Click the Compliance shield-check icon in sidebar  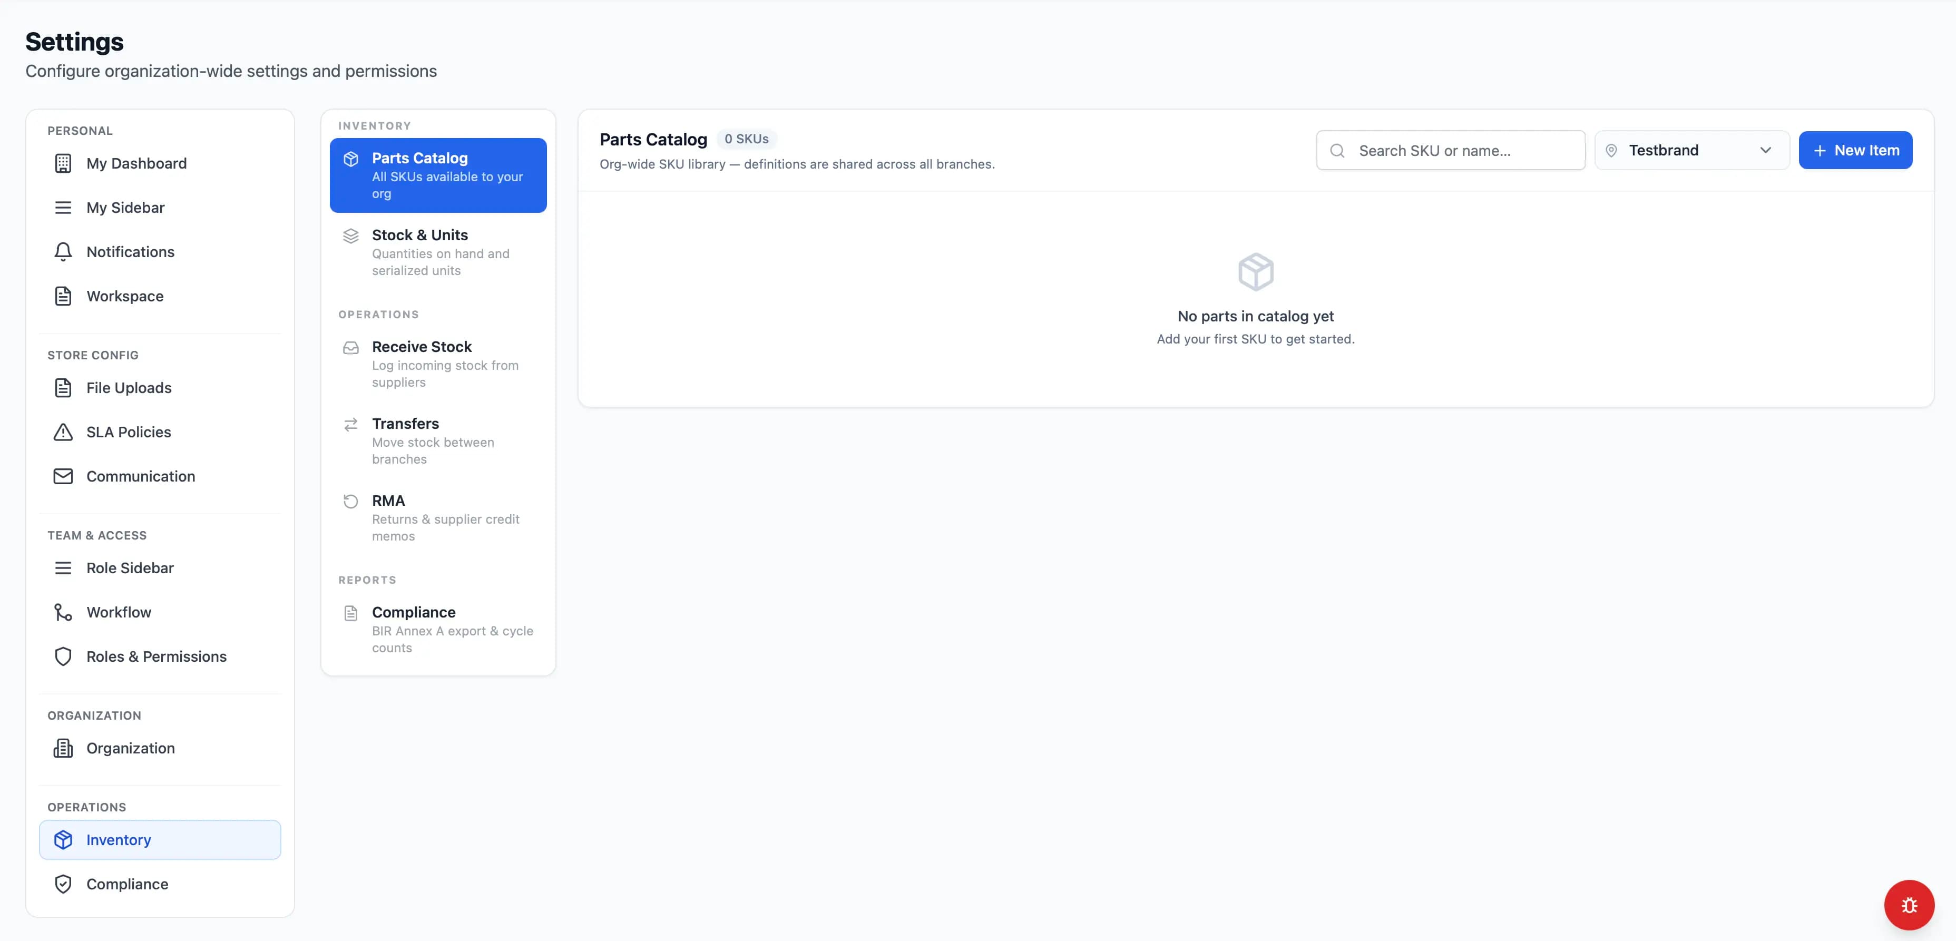tap(63, 884)
